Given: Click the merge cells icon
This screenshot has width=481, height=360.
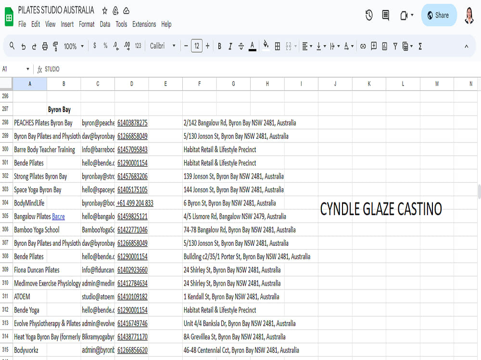Looking at the screenshot, I should pos(288,46).
